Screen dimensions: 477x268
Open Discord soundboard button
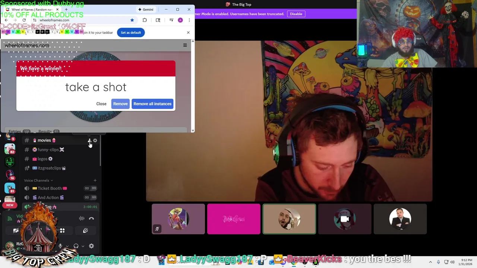[x=85, y=231]
